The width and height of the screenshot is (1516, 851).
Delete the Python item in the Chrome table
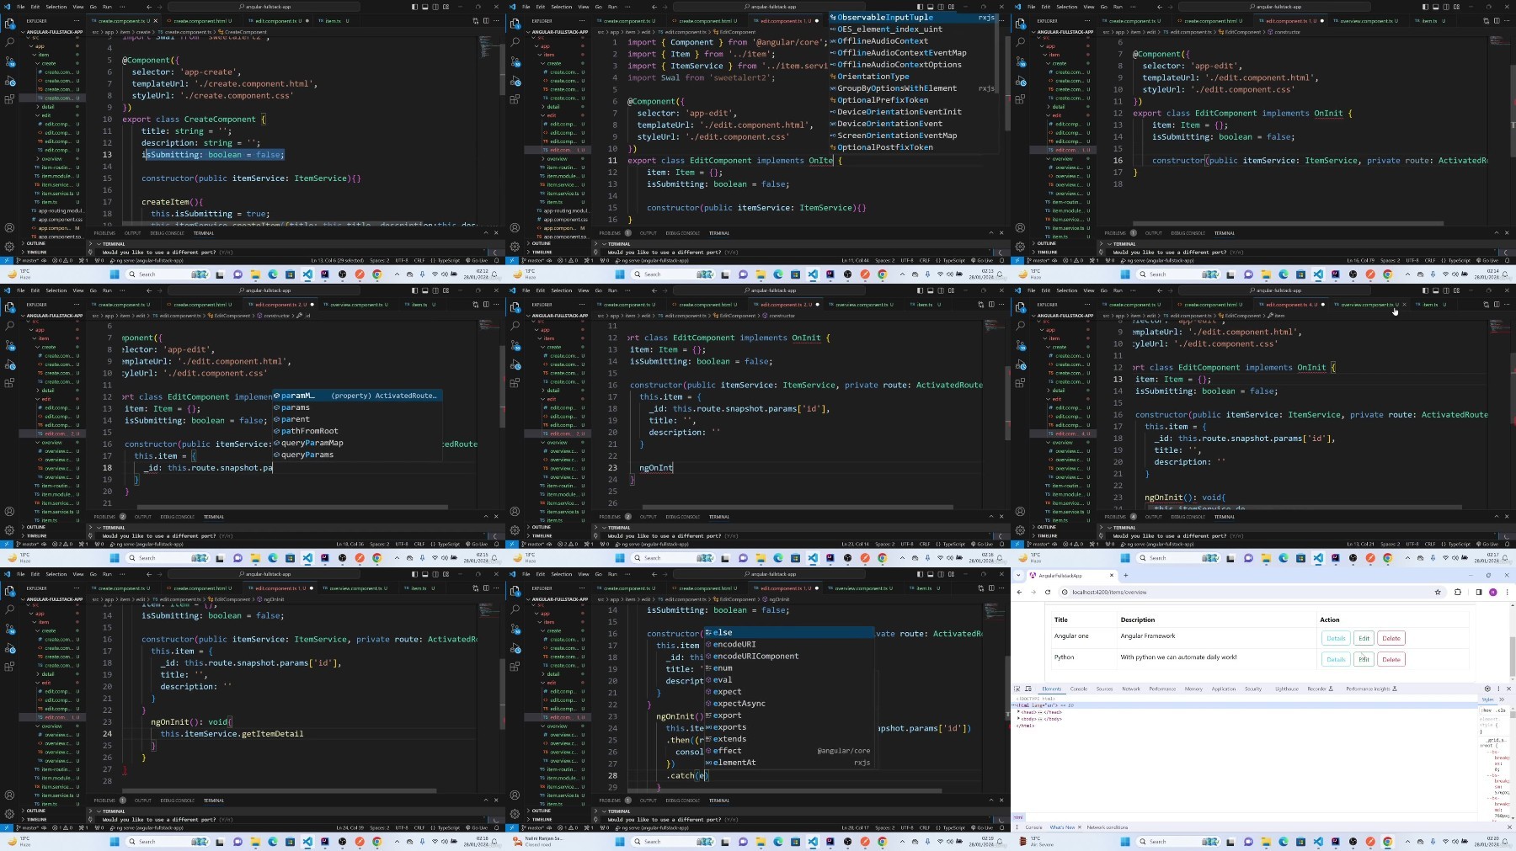tap(1391, 659)
